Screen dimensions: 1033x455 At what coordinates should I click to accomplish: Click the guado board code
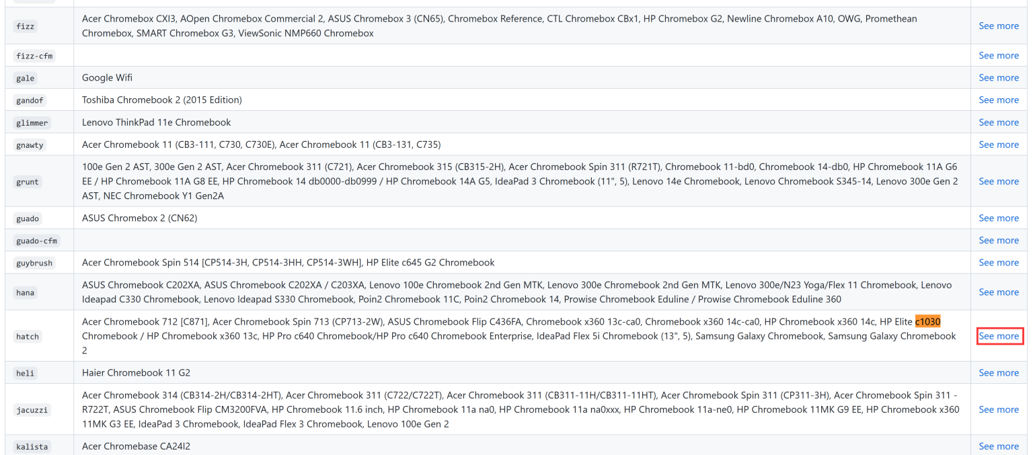(x=27, y=218)
